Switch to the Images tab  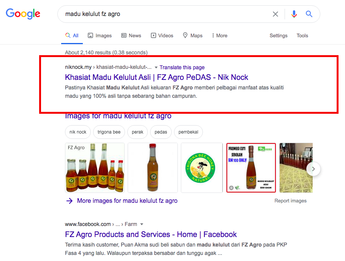point(100,35)
